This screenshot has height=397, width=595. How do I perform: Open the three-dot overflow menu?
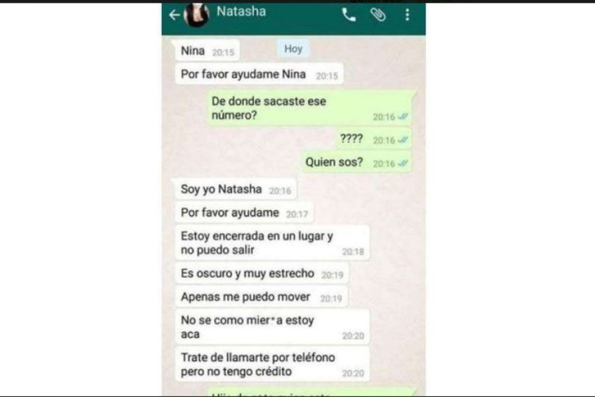[x=407, y=15]
